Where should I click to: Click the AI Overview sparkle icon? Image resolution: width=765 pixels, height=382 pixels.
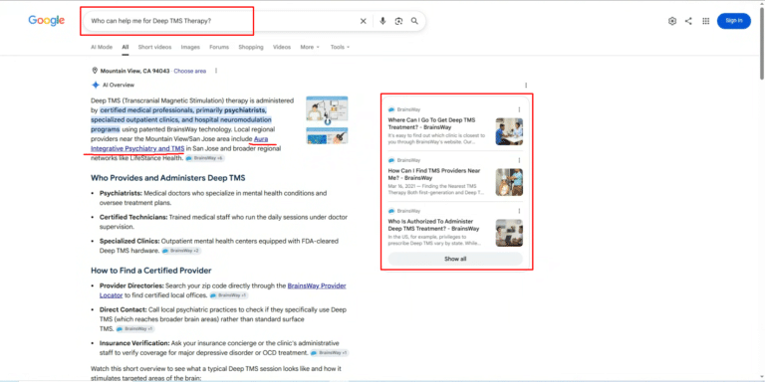tap(96, 85)
